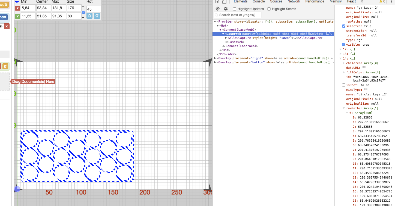
Task: Click the warnings count triangle icon
Action: [381, 1]
